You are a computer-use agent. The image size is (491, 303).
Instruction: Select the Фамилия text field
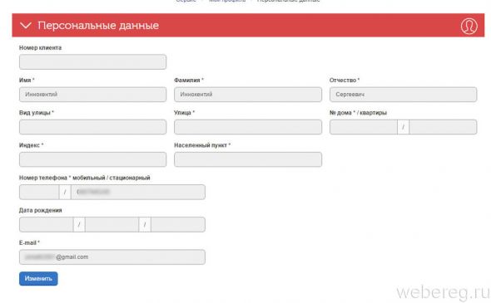(x=248, y=95)
